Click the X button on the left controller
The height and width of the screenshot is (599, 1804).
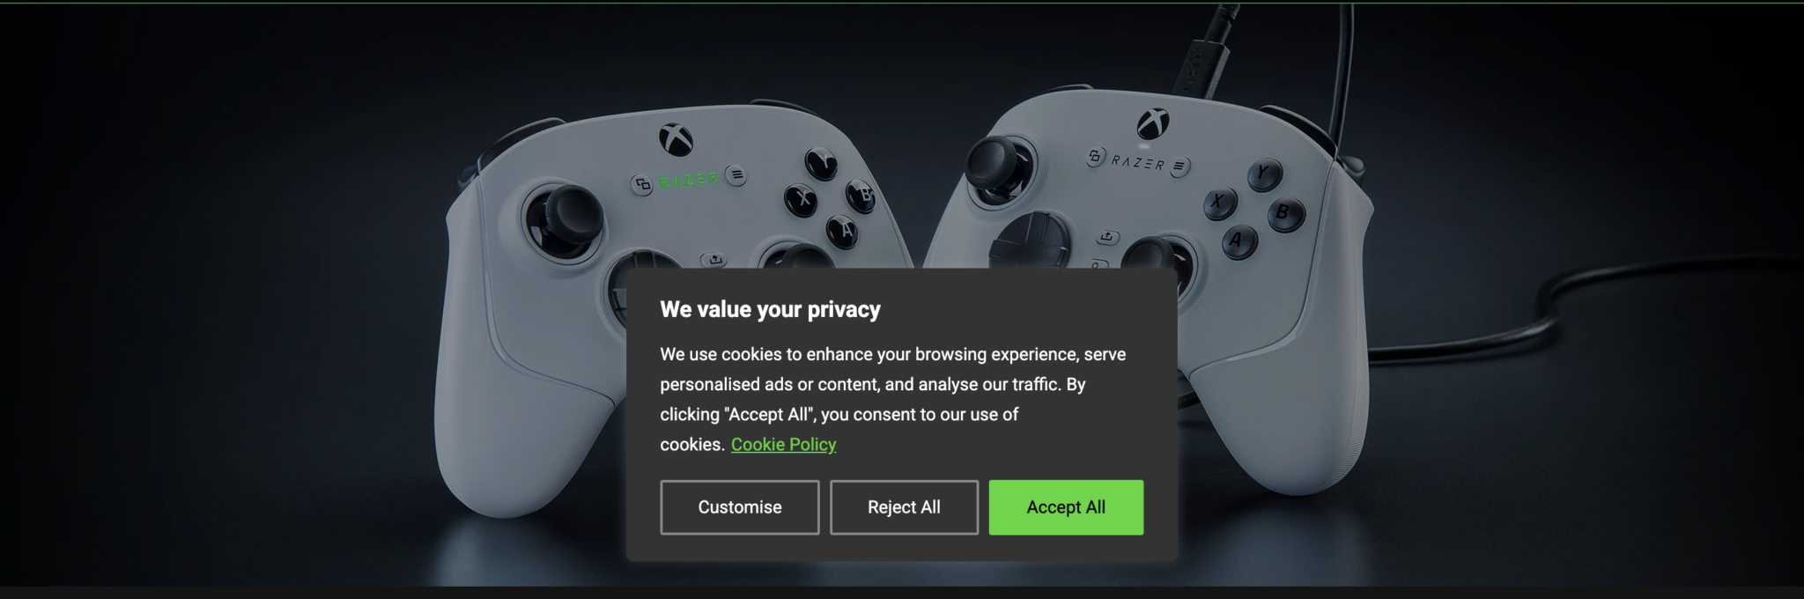click(x=802, y=199)
